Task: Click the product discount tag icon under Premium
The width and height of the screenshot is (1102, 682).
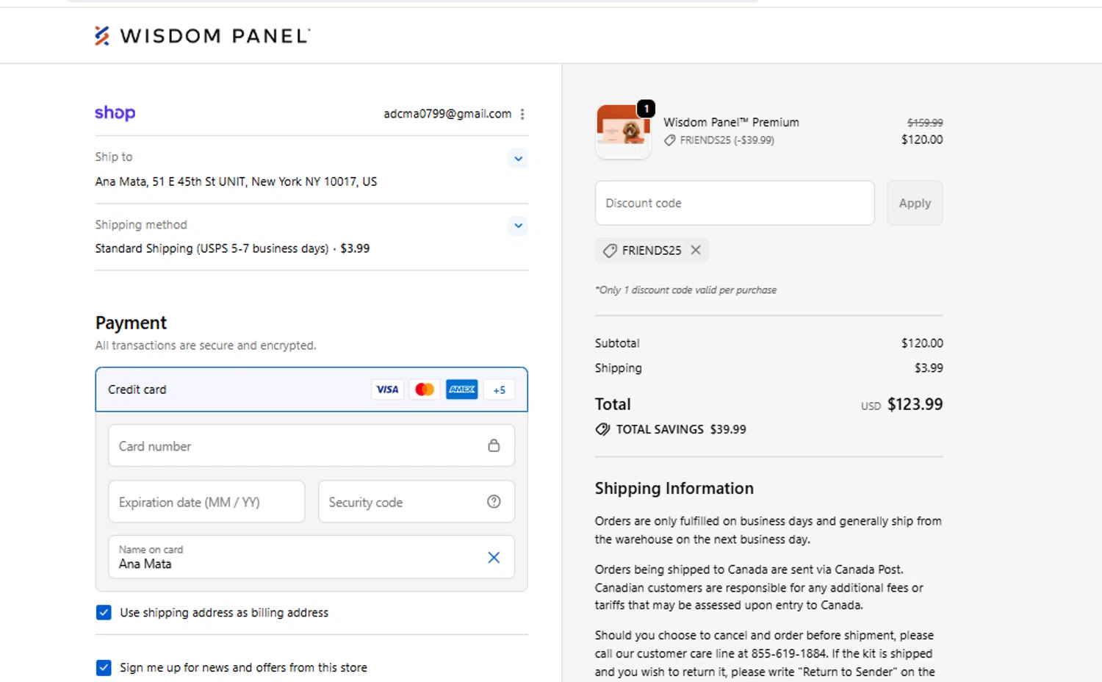Action: (670, 140)
